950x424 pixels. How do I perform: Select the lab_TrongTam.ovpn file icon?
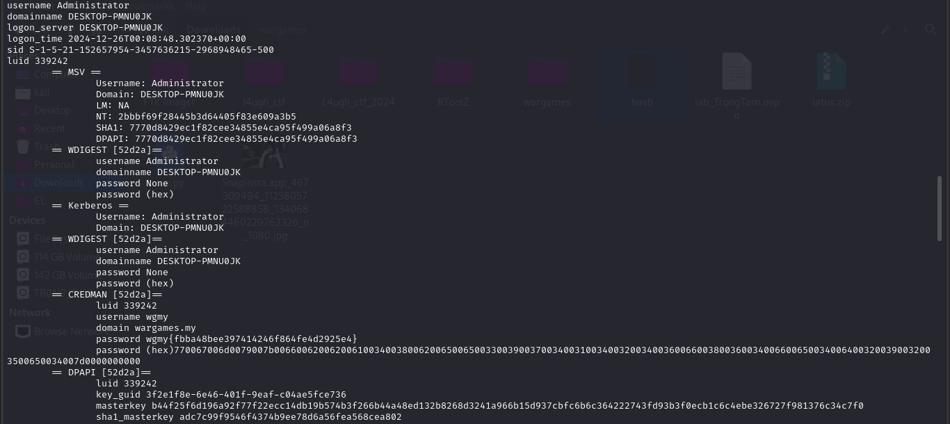pos(736,73)
